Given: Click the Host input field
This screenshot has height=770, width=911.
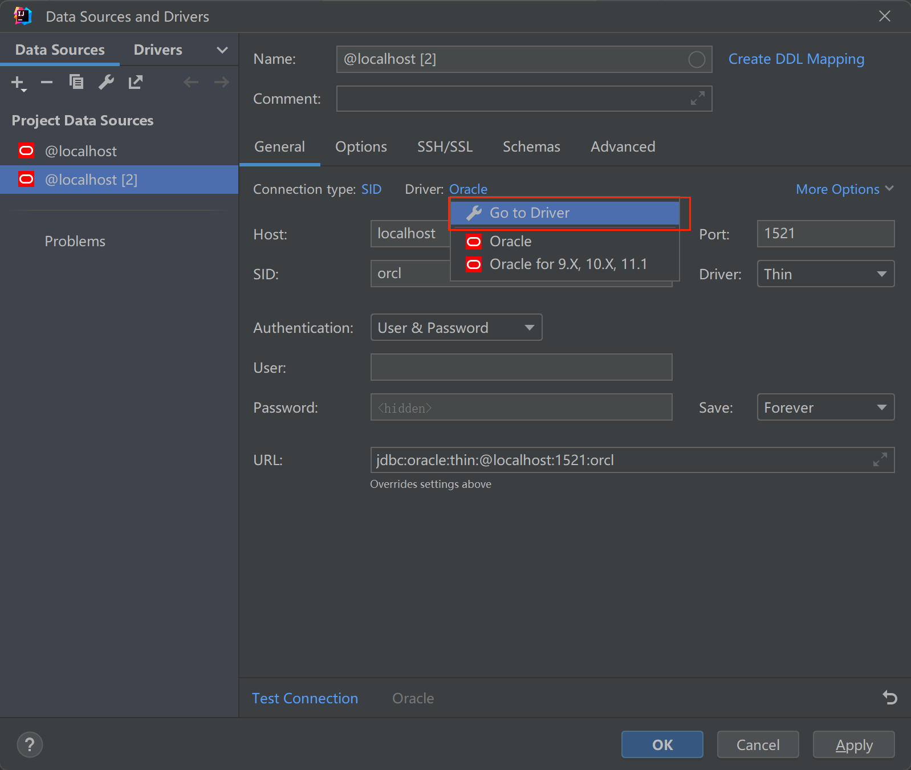Looking at the screenshot, I should pos(410,234).
